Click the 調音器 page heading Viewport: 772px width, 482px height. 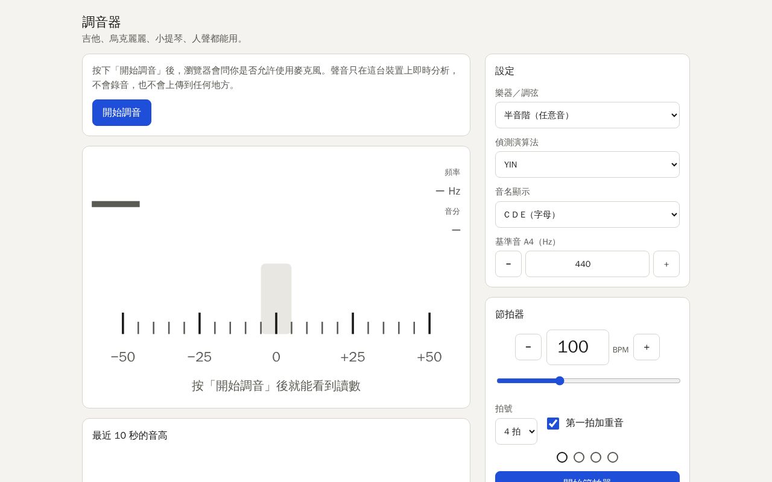click(x=101, y=22)
